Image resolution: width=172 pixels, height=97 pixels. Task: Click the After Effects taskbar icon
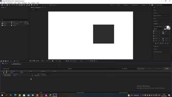point(55,95)
